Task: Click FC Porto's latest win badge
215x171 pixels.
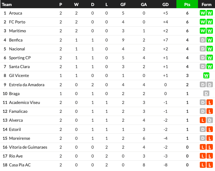Action: point(210,22)
